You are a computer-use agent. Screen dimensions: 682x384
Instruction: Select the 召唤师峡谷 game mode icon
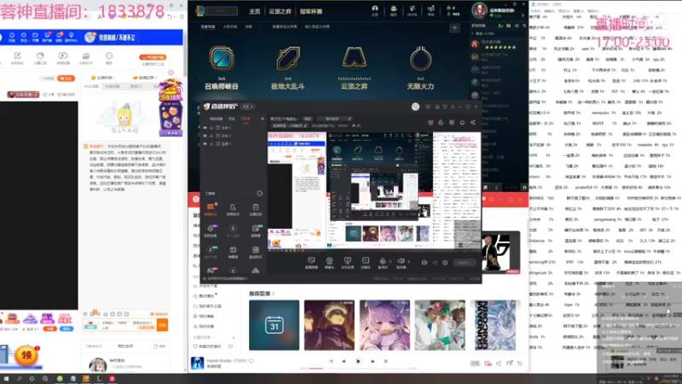222,59
